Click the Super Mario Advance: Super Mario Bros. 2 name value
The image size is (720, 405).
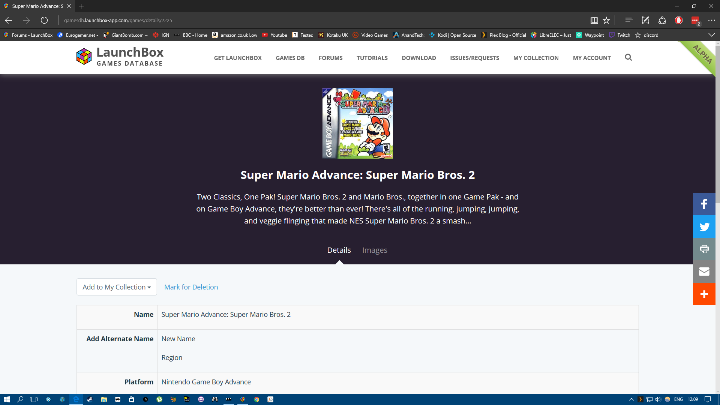(226, 314)
